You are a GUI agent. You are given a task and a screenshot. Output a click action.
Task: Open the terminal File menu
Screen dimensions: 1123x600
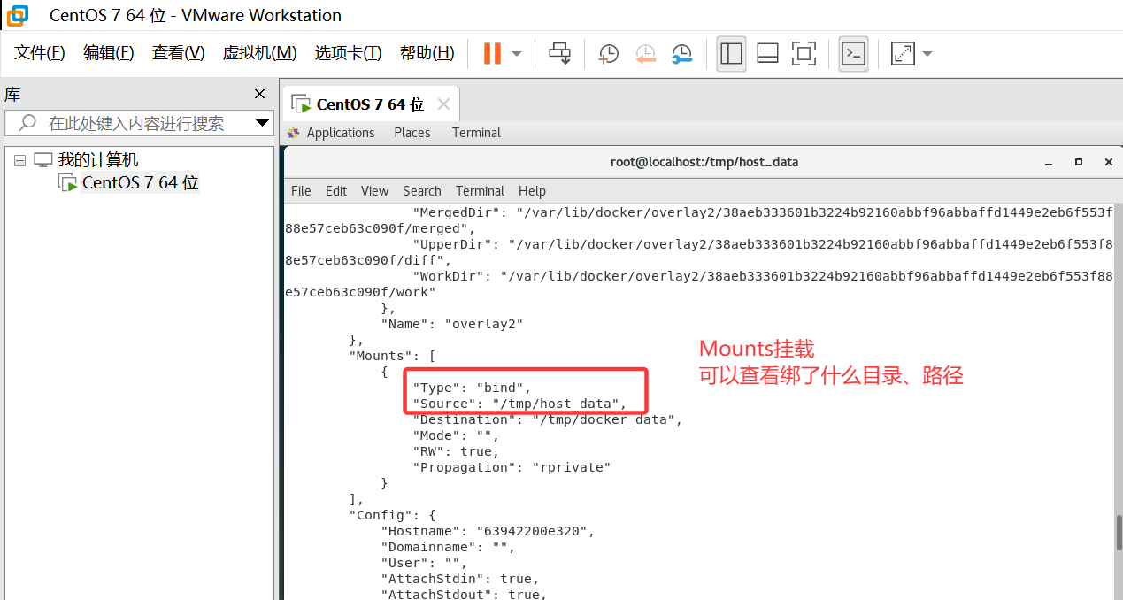click(x=301, y=191)
